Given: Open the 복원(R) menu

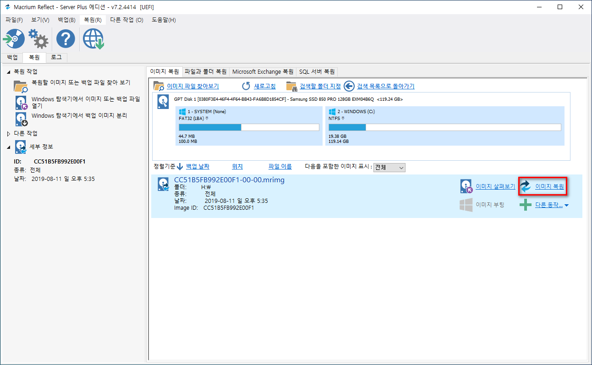Looking at the screenshot, I should (93, 20).
